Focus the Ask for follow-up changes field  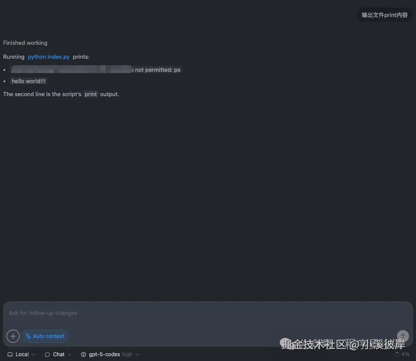click(x=208, y=313)
